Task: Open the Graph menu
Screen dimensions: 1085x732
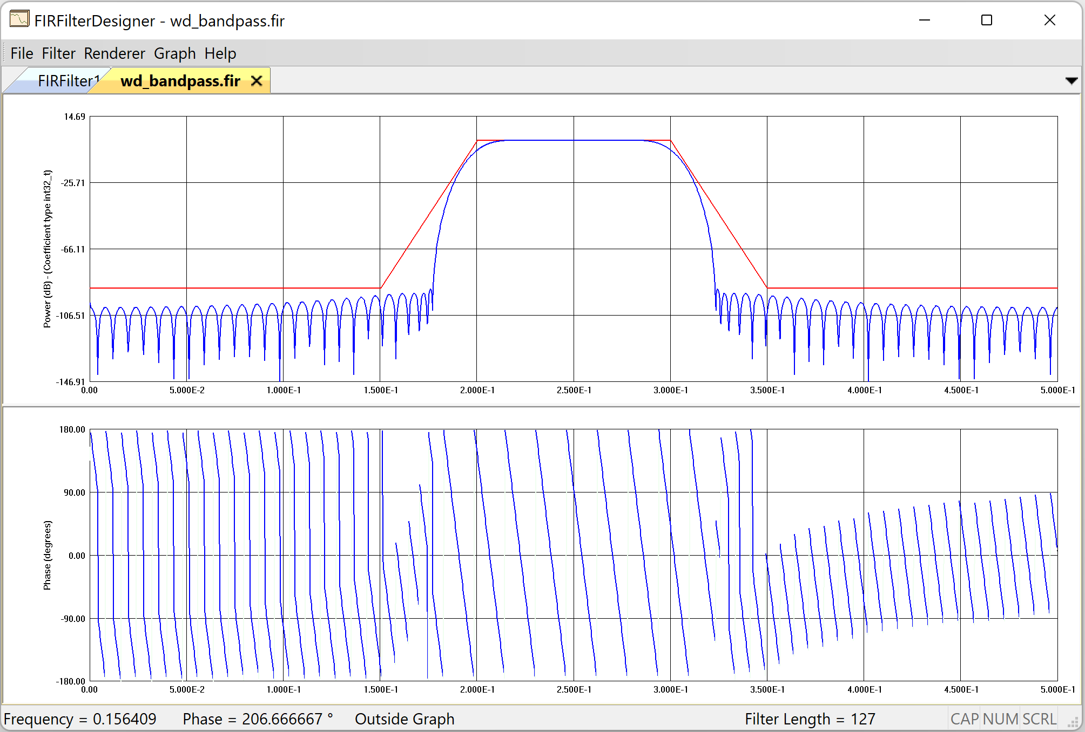Action: (x=174, y=53)
